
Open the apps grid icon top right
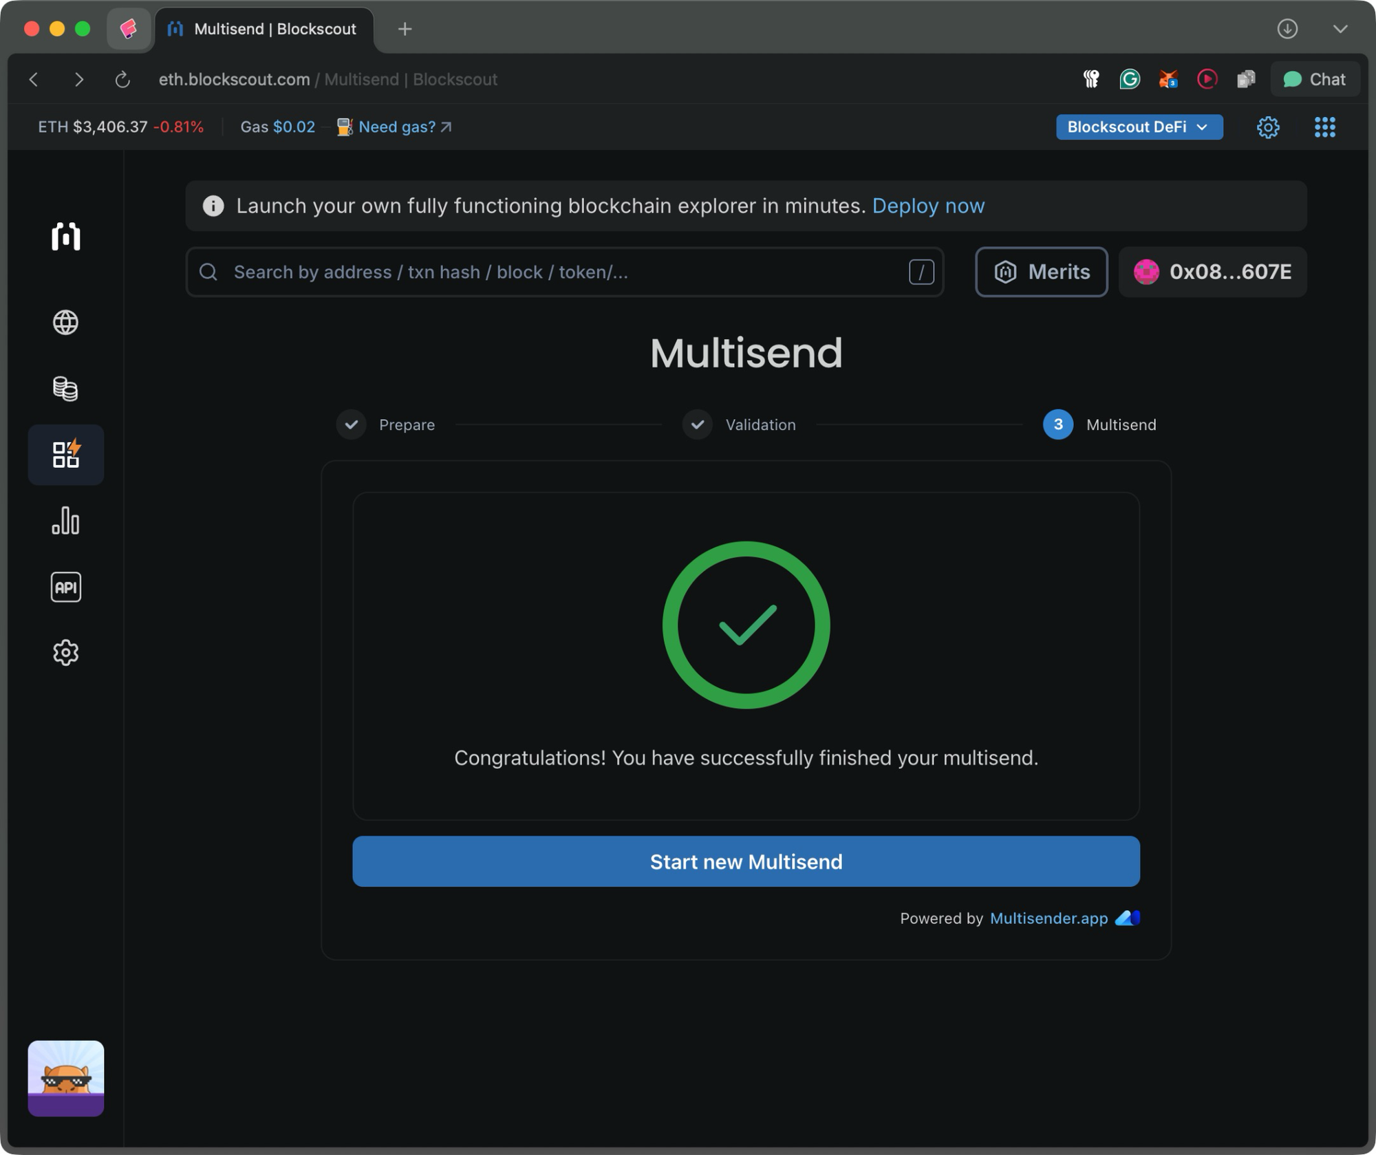(1324, 127)
